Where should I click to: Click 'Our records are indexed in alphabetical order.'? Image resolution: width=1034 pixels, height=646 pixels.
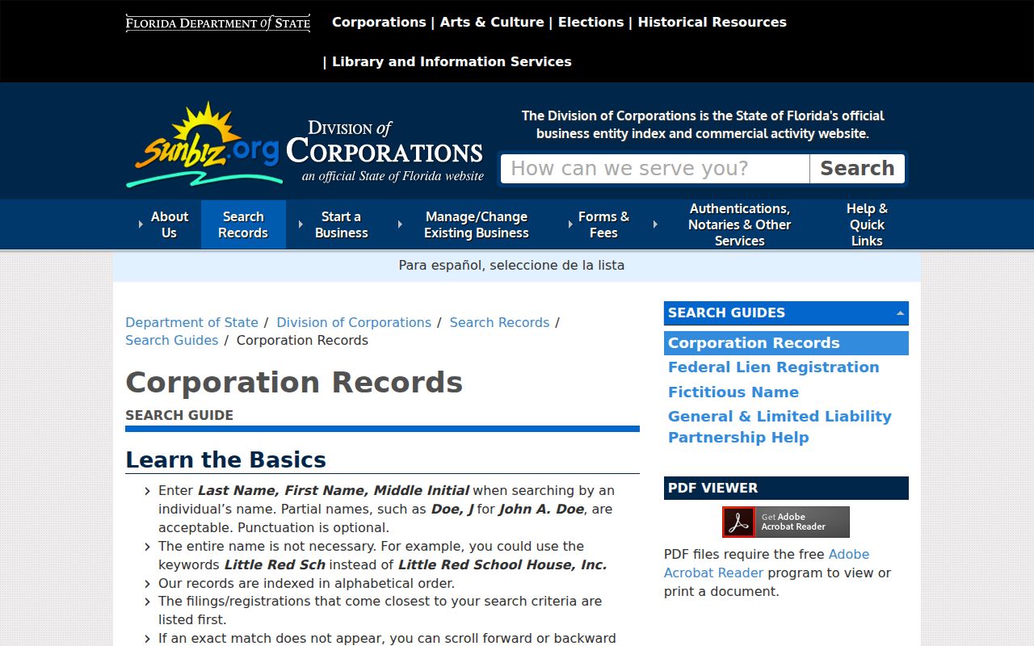tap(306, 583)
